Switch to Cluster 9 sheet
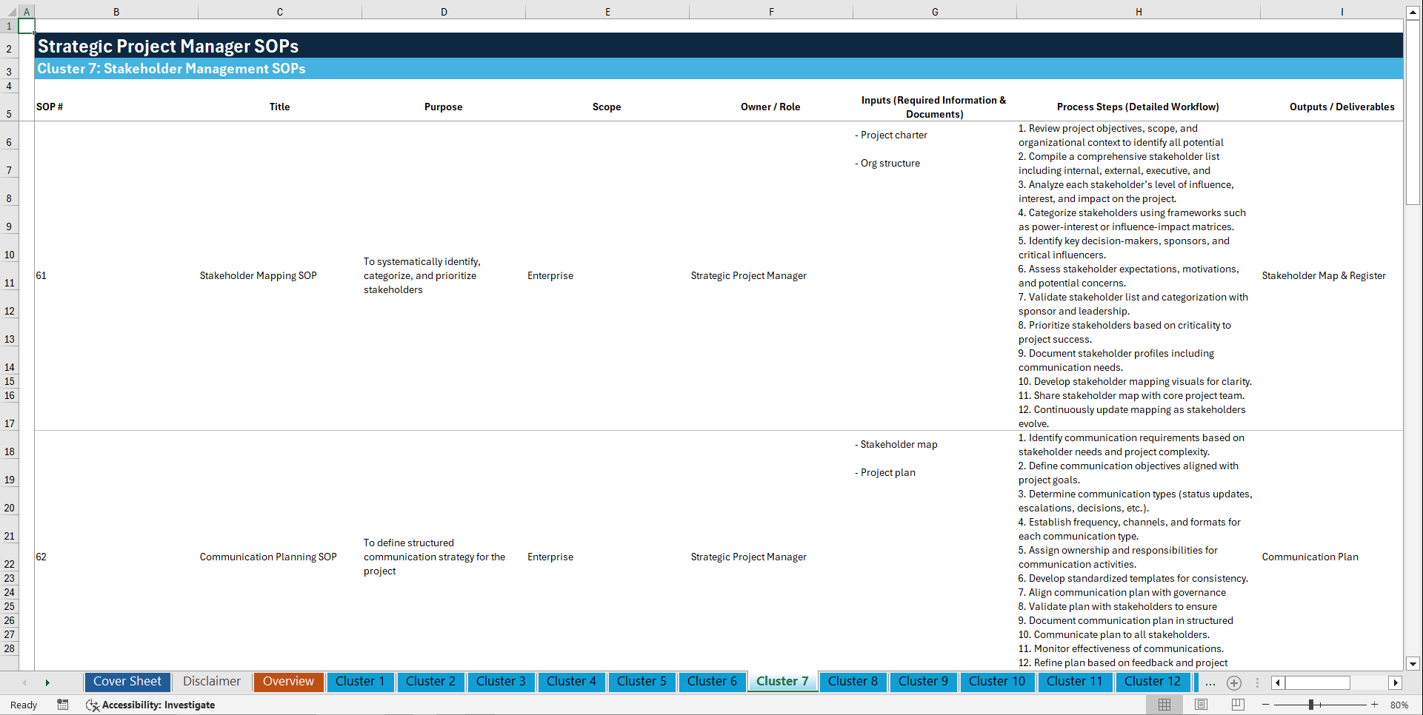The width and height of the screenshot is (1423, 715). tap(923, 682)
